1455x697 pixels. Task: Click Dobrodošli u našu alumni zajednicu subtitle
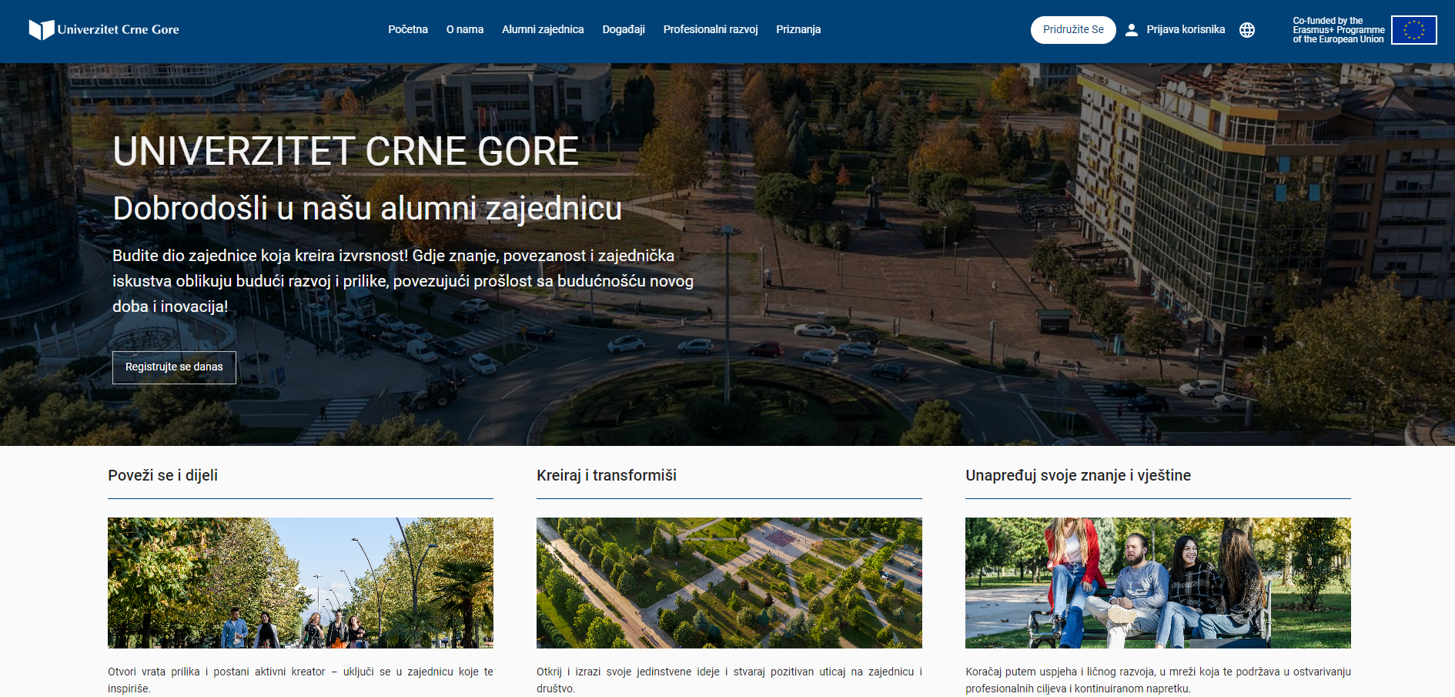pyautogui.click(x=367, y=209)
